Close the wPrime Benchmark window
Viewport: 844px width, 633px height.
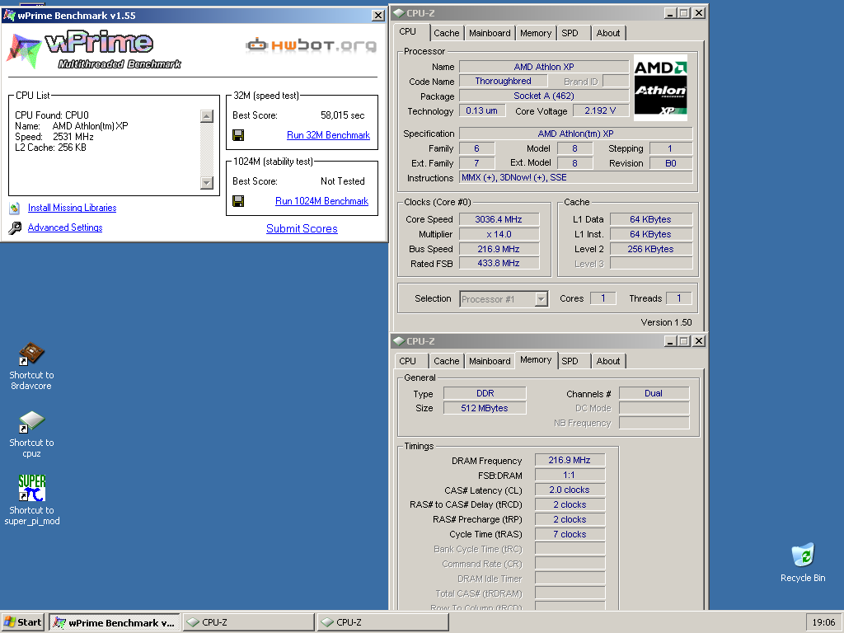(x=378, y=16)
